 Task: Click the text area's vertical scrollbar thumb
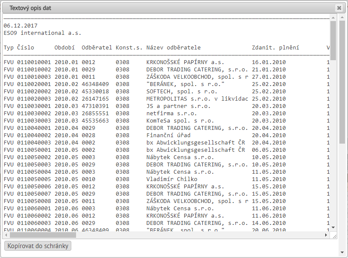tap(333, 41)
